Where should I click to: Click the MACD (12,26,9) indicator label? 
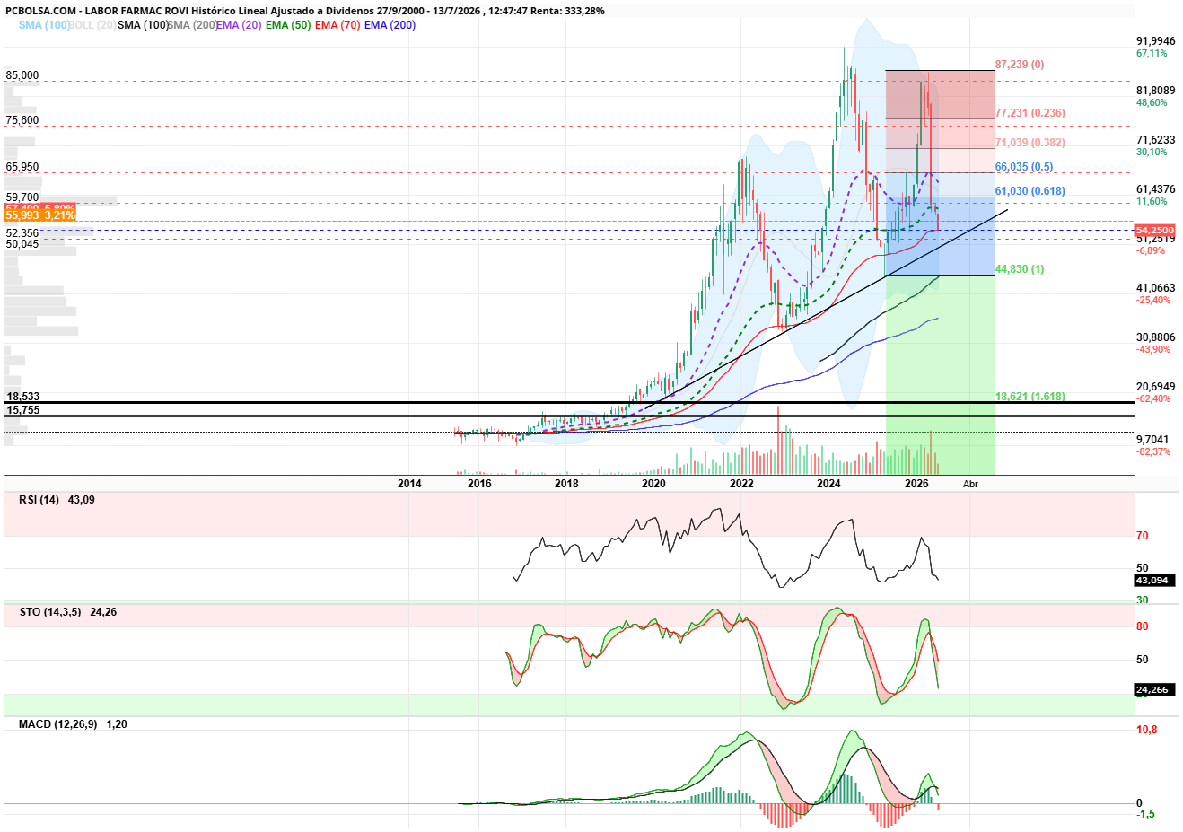point(58,724)
